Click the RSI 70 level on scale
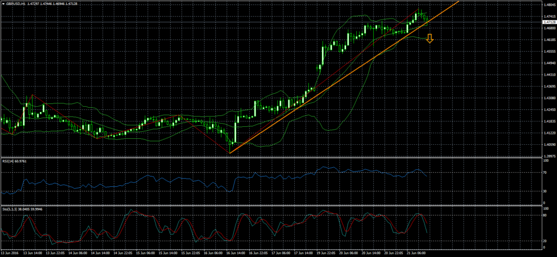The height and width of the screenshot is (257, 557). coord(546,173)
